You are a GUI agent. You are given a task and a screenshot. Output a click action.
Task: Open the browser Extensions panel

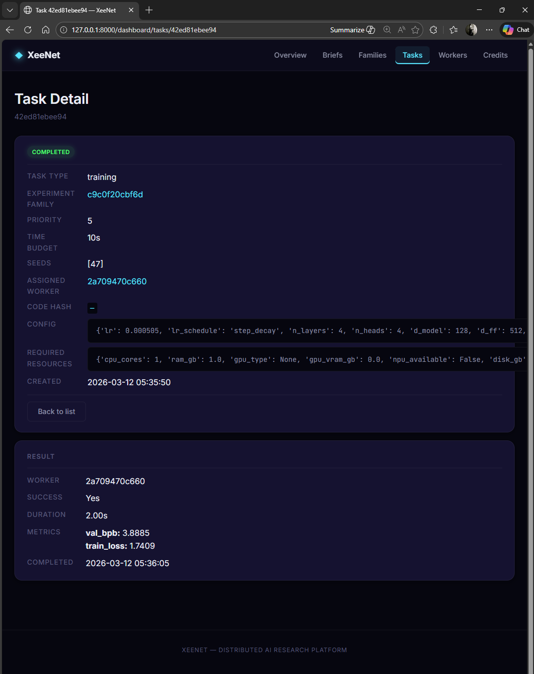pyautogui.click(x=433, y=30)
